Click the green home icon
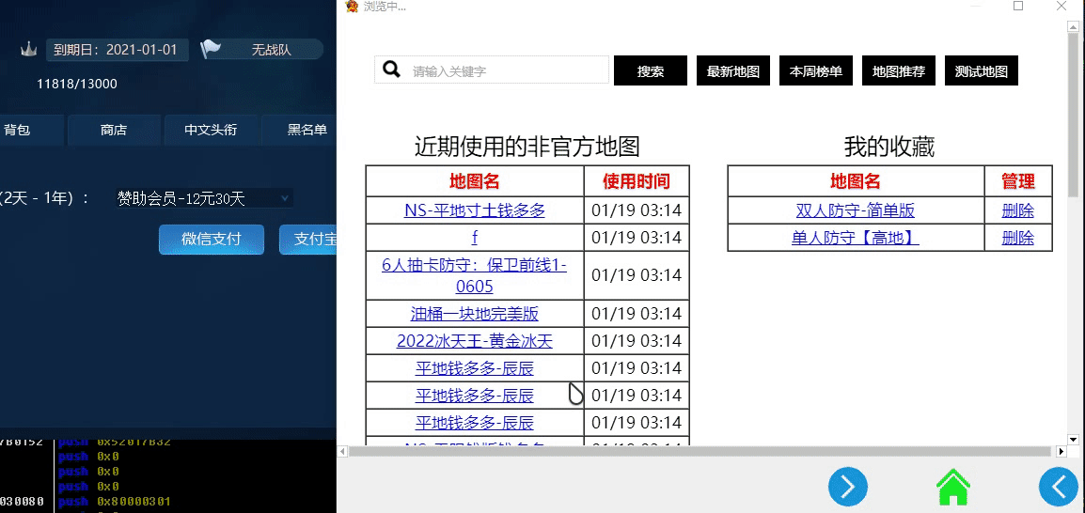 click(952, 488)
